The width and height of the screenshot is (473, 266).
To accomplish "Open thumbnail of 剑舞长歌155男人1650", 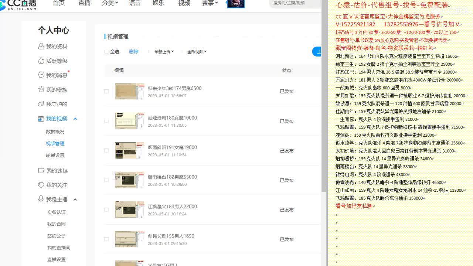I will 129,239.
